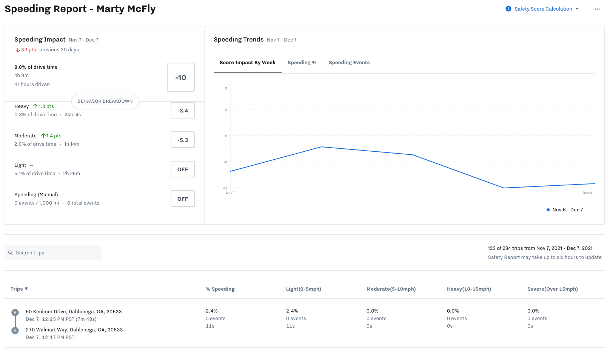Image resolution: width=607 pixels, height=348 pixels.
Task: Click the Heavy -3.4 score box
Action: click(183, 111)
